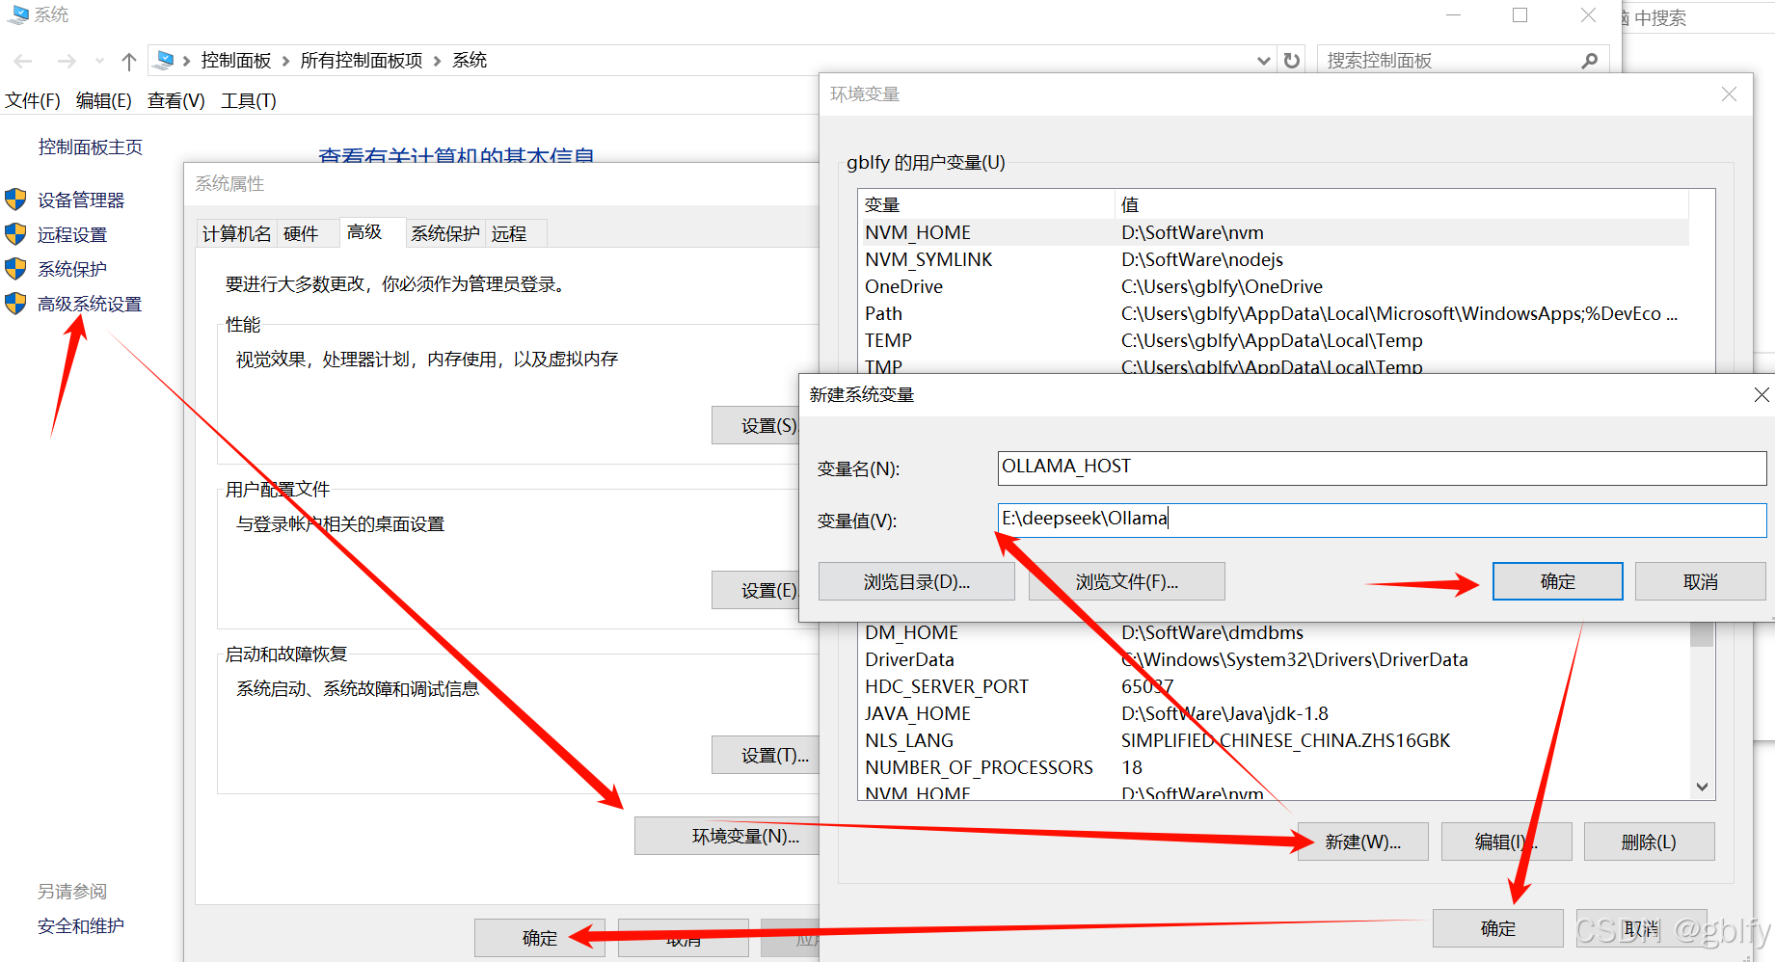Click 所有控制面板项 in the breadcrumb
This screenshot has width=1775, height=962.
[x=362, y=61]
